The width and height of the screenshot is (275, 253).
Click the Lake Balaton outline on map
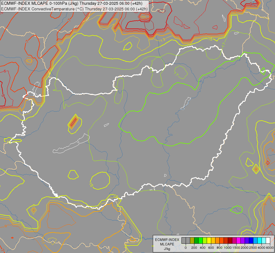point(71,144)
